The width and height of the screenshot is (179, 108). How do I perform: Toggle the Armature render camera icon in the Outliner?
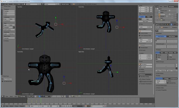point(176,15)
